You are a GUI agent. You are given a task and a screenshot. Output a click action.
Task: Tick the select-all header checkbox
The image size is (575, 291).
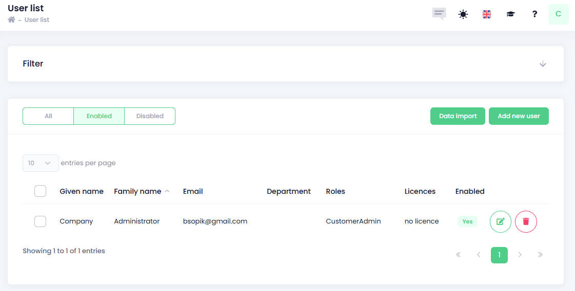[40, 191]
